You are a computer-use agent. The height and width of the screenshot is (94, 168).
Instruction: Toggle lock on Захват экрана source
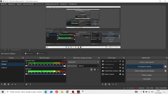123,74
